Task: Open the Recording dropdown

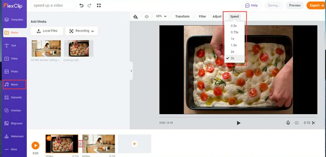Action: [x=82, y=31]
